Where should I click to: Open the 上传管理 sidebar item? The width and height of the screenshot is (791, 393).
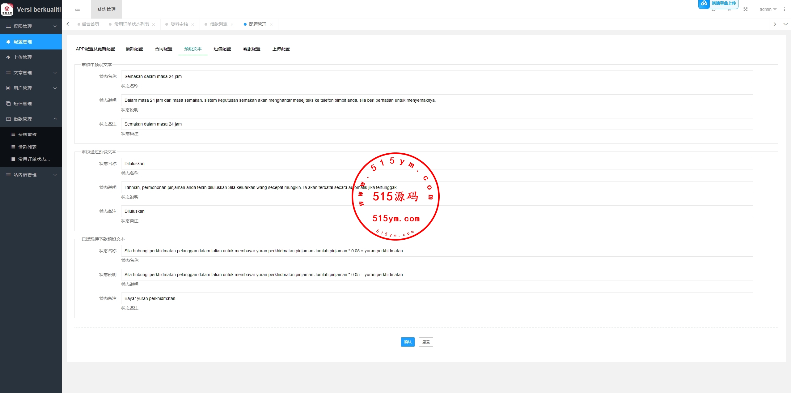coord(23,57)
